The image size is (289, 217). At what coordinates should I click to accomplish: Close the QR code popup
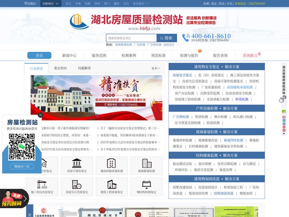pyautogui.click(x=41, y=115)
